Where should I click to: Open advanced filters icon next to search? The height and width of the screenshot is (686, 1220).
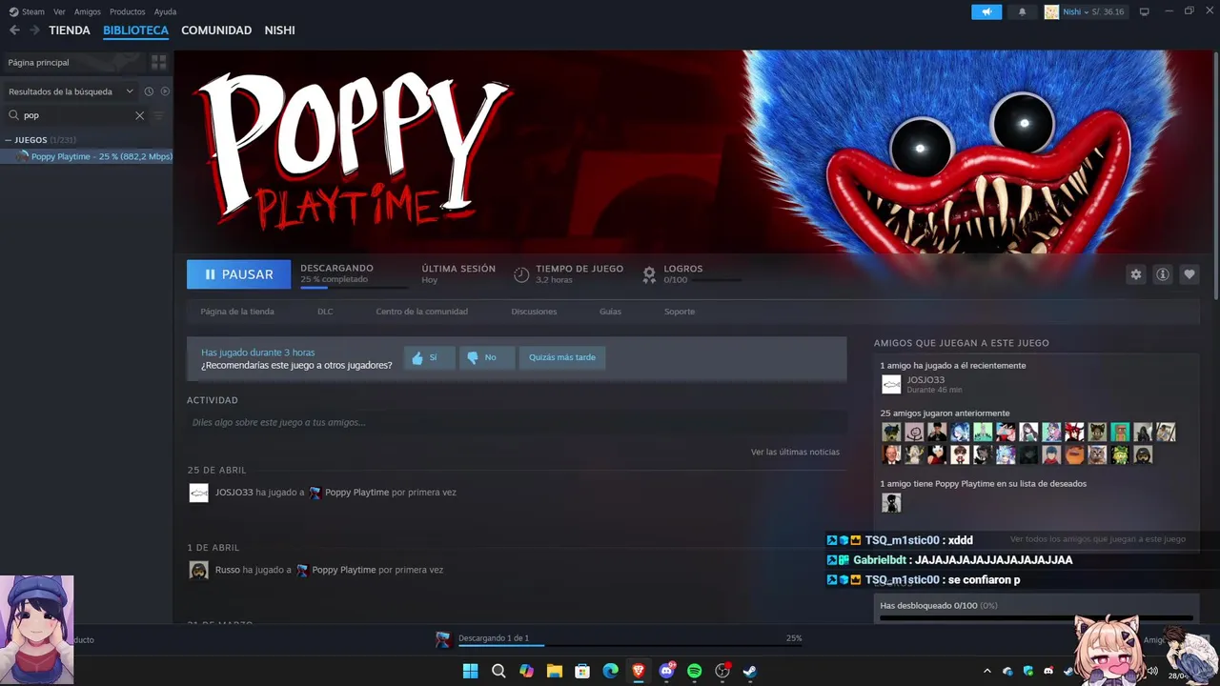tap(158, 115)
